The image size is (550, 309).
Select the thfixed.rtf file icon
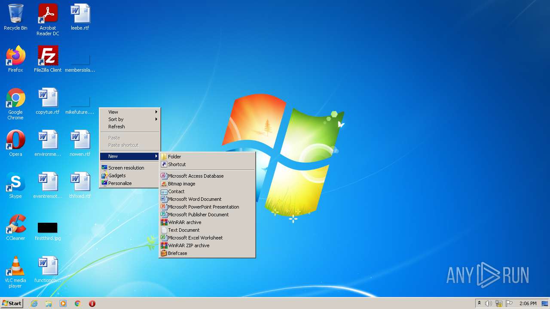click(x=80, y=185)
